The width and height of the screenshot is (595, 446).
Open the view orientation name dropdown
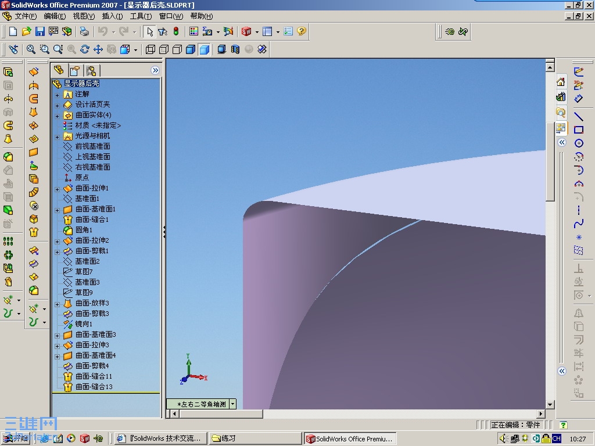click(x=233, y=404)
